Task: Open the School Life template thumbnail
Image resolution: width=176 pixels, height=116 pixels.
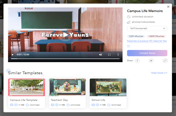Action: point(108,87)
